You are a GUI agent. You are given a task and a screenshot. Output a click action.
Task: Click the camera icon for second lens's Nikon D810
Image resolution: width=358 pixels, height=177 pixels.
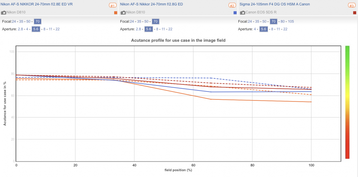point(123,13)
